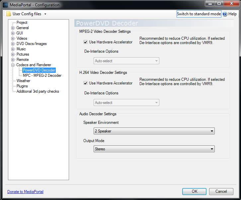
Task: Expand the General tree node
Action: point(13,28)
